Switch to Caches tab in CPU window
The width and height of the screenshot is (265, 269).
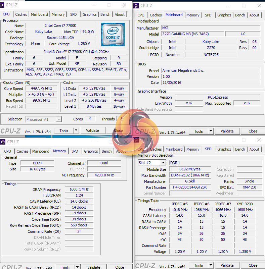[21, 14]
